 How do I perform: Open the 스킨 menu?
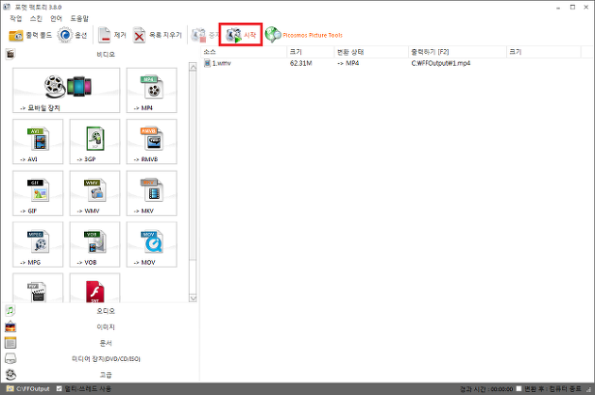coord(37,18)
